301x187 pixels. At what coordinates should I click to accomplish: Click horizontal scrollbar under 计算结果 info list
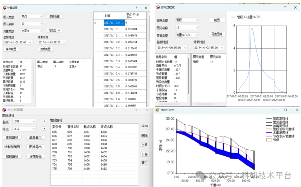coord(15,105)
